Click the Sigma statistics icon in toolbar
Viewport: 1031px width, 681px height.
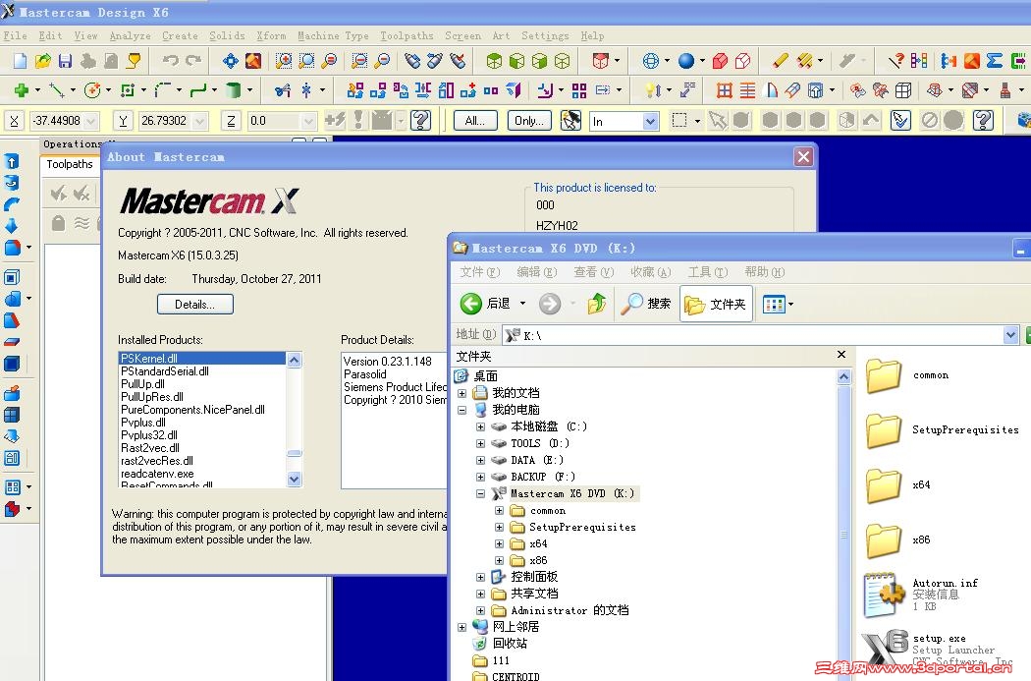click(994, 61)
